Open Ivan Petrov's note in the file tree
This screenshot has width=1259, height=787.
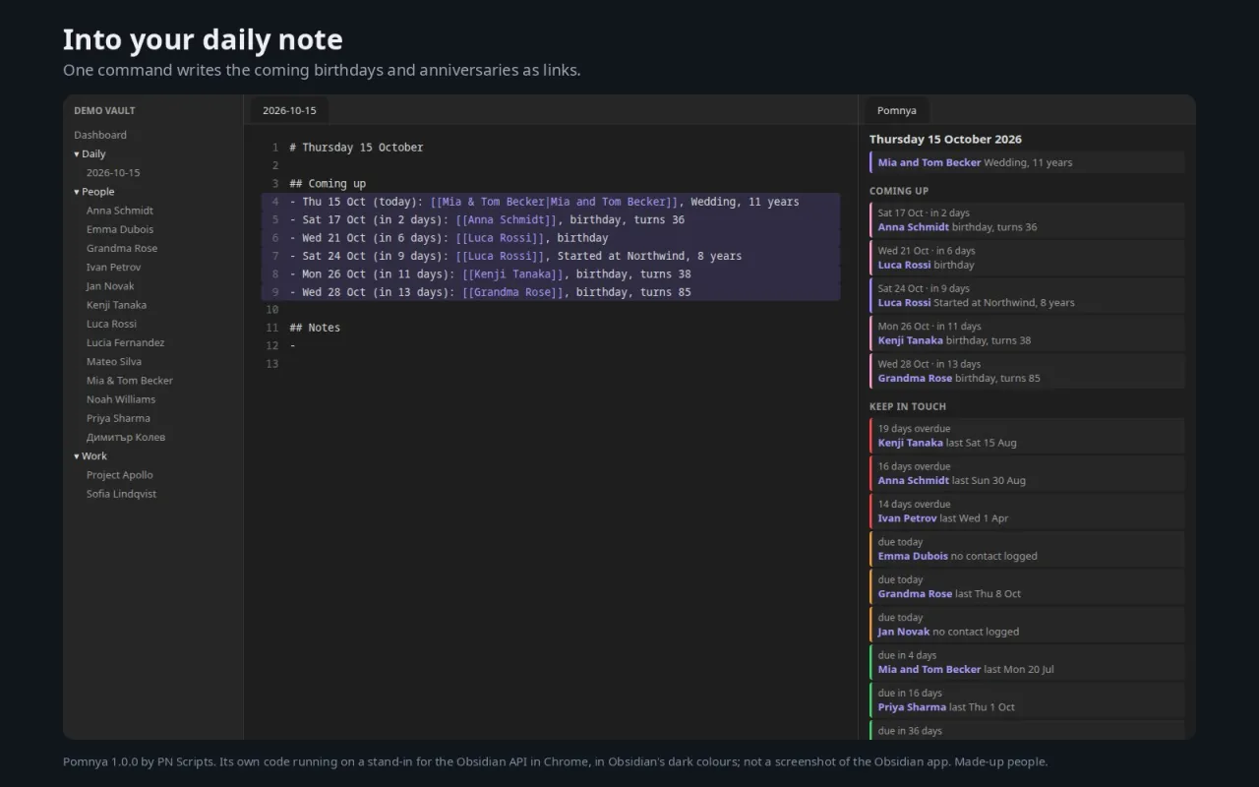point(113,267)
